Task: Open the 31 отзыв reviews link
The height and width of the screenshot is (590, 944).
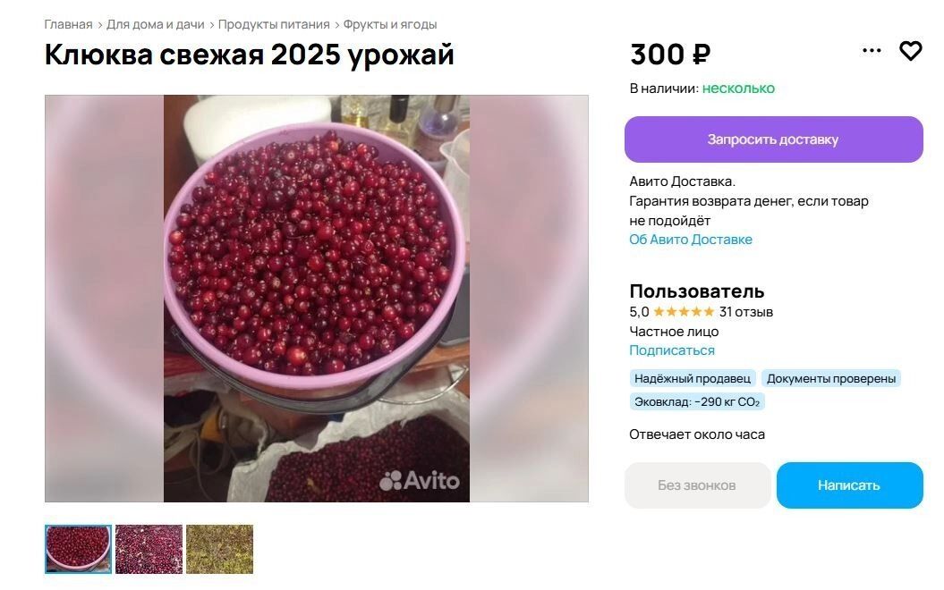Action: point(746,312)
